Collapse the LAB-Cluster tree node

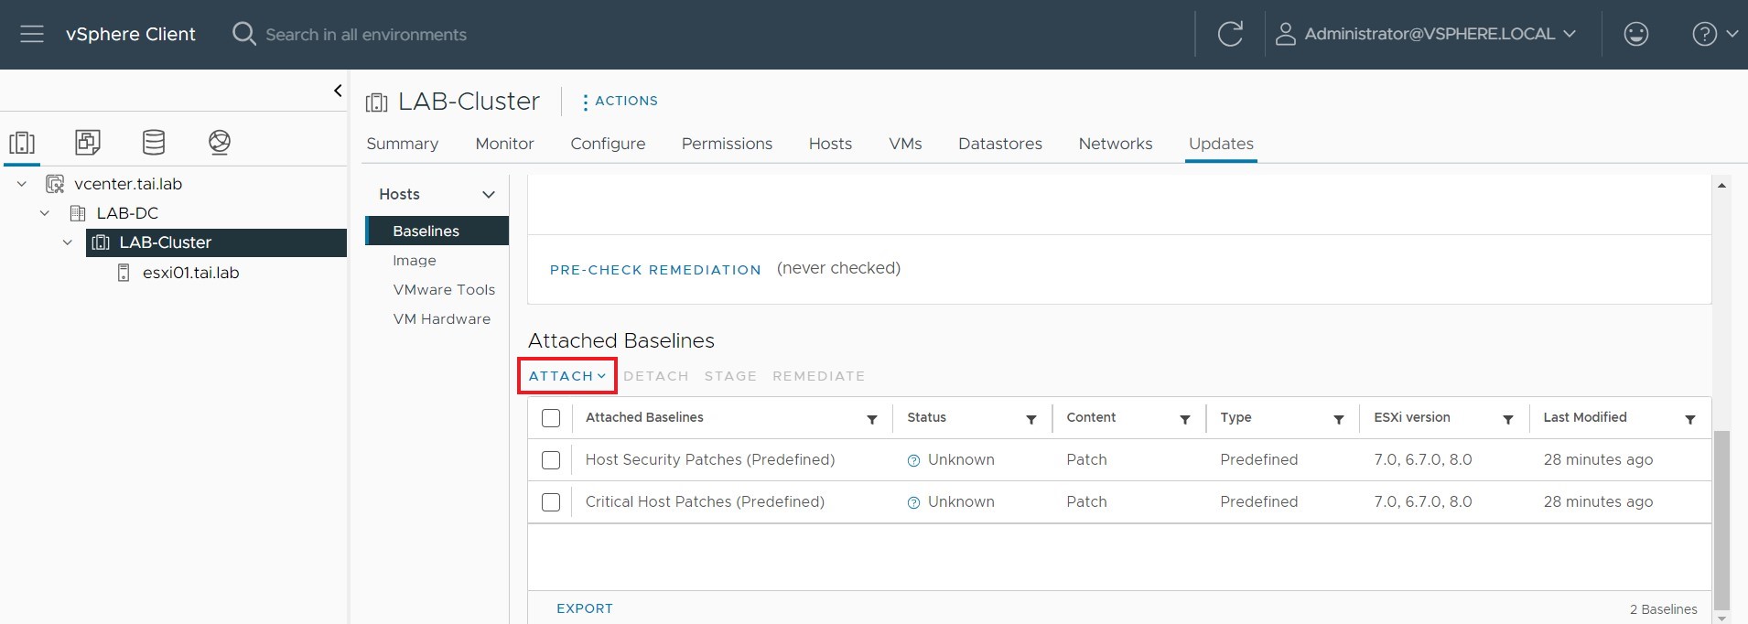point(68,242)
